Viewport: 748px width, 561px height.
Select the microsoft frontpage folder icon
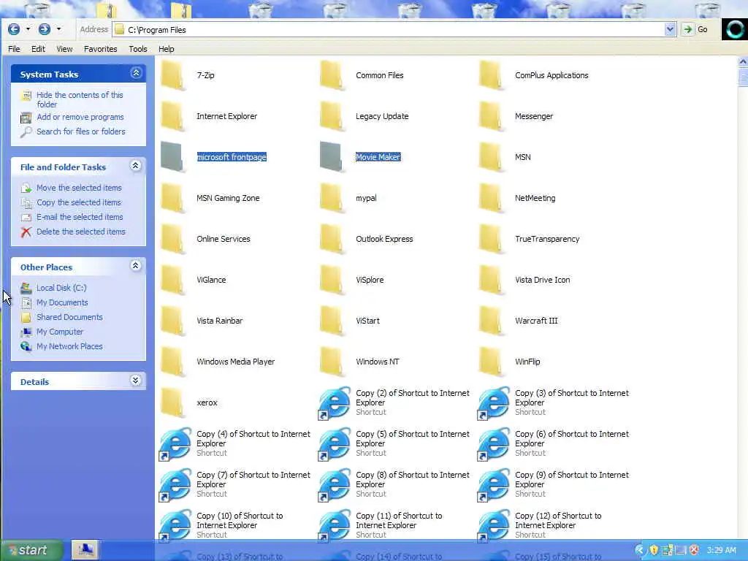click(173, 157)
